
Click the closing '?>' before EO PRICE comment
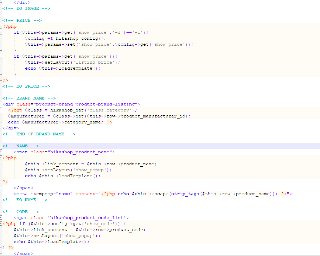coord(5,80)
